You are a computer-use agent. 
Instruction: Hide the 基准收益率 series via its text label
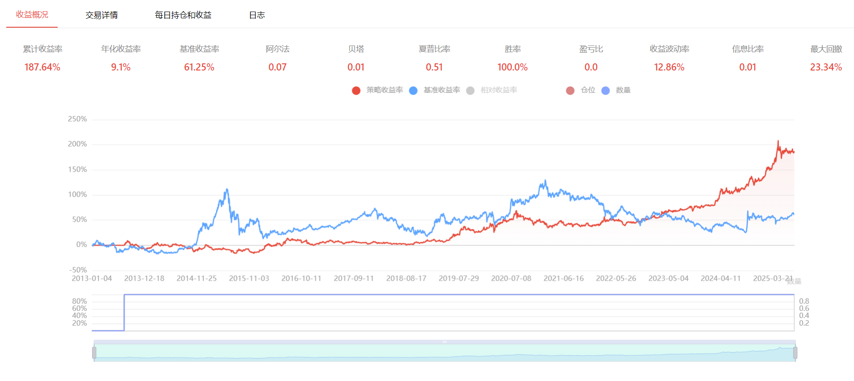pyautogui.click(x=442, y=90)
